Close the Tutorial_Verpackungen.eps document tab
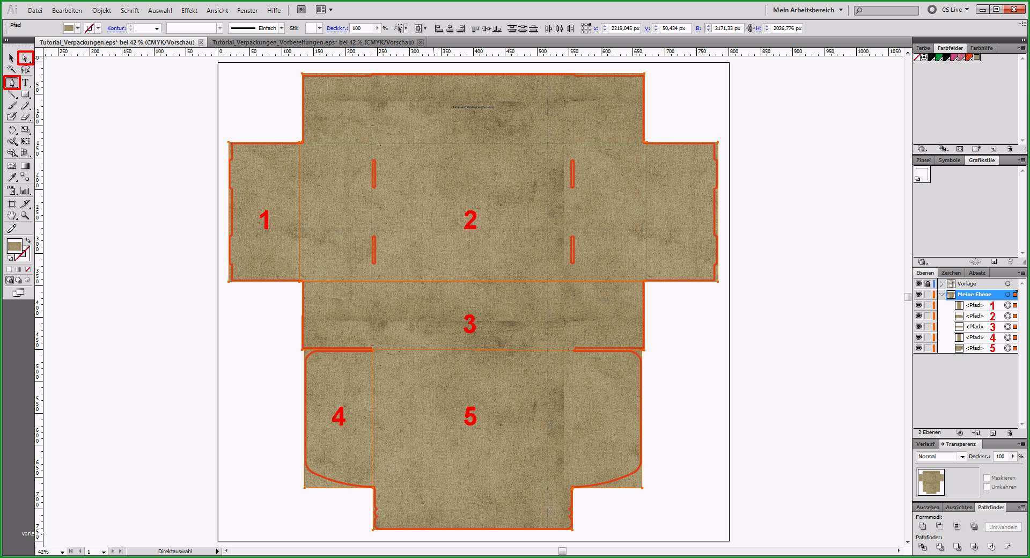The image size is (1030, 558). (201, 42)
